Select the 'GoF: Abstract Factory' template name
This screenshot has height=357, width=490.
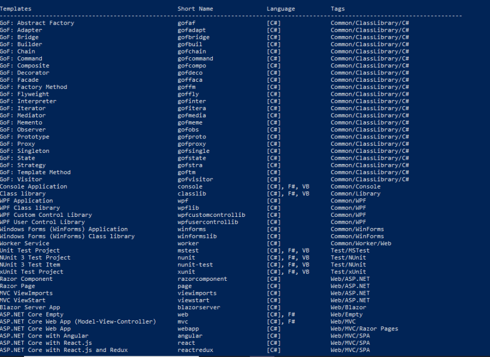pyautogui.click(x=37, y=23)
